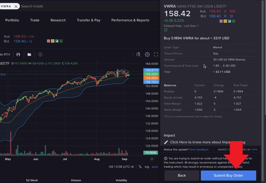
Task: Click the Search Inside input field
Action: pos(32,6)
